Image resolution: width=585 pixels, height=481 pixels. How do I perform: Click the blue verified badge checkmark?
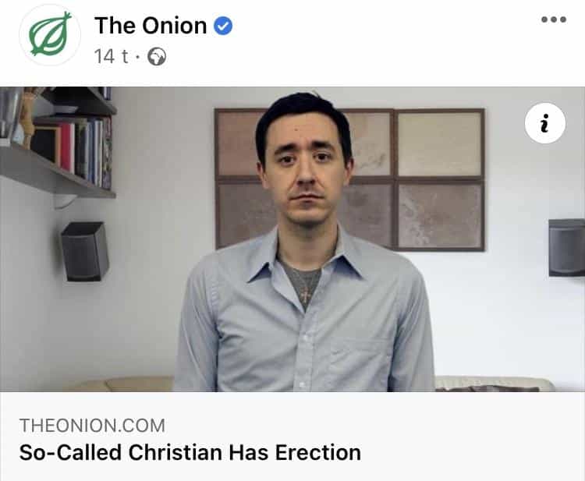(x=223, y=26)
